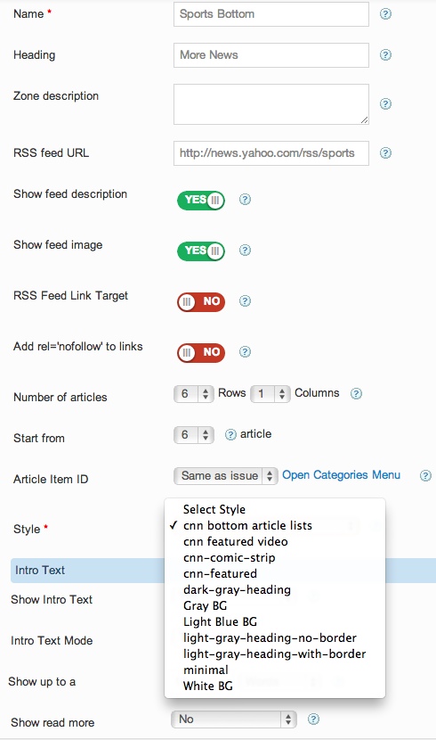Image resolution: width=436 pixels, height=740 pixels.
Task: Click help icon next to Columns
Action: tap(357, 393)
